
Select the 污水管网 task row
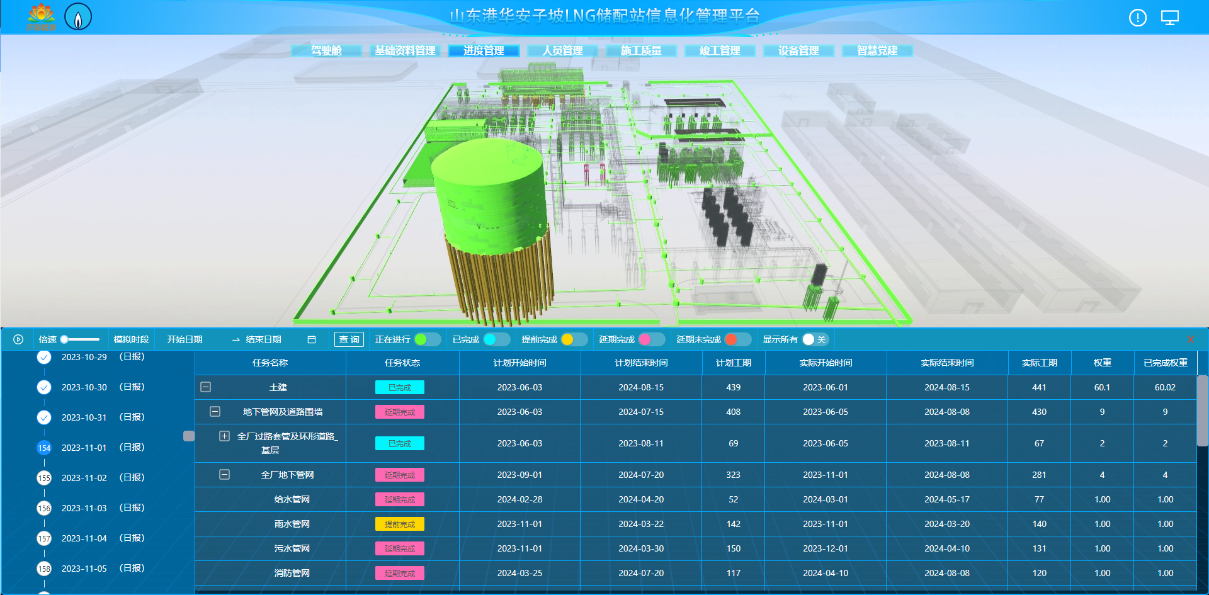click(x=696, y=548)
